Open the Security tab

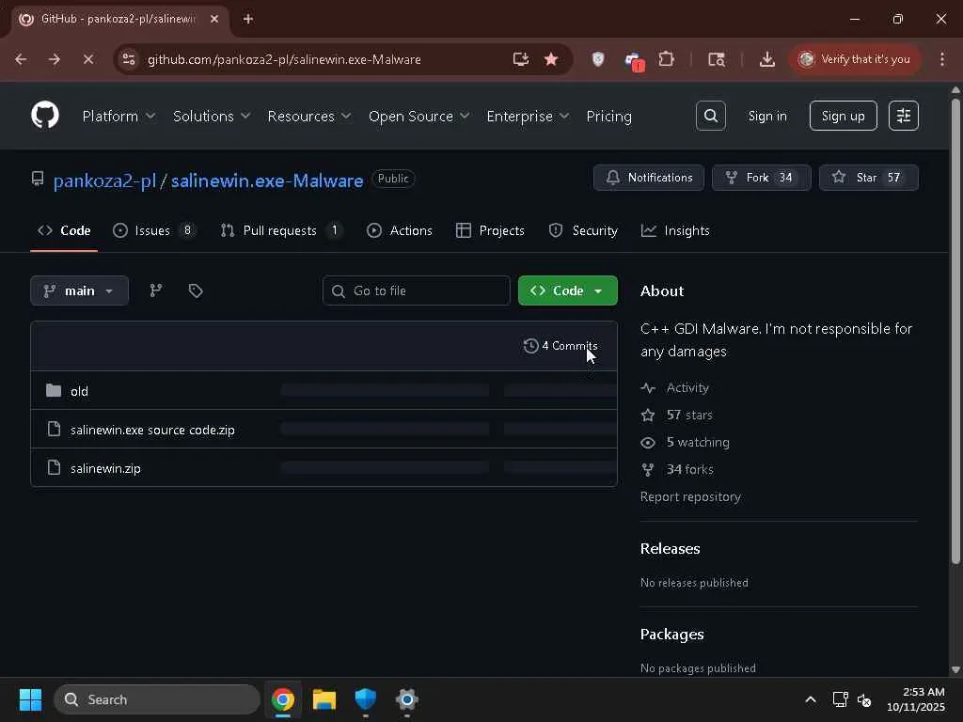[583, 230]
